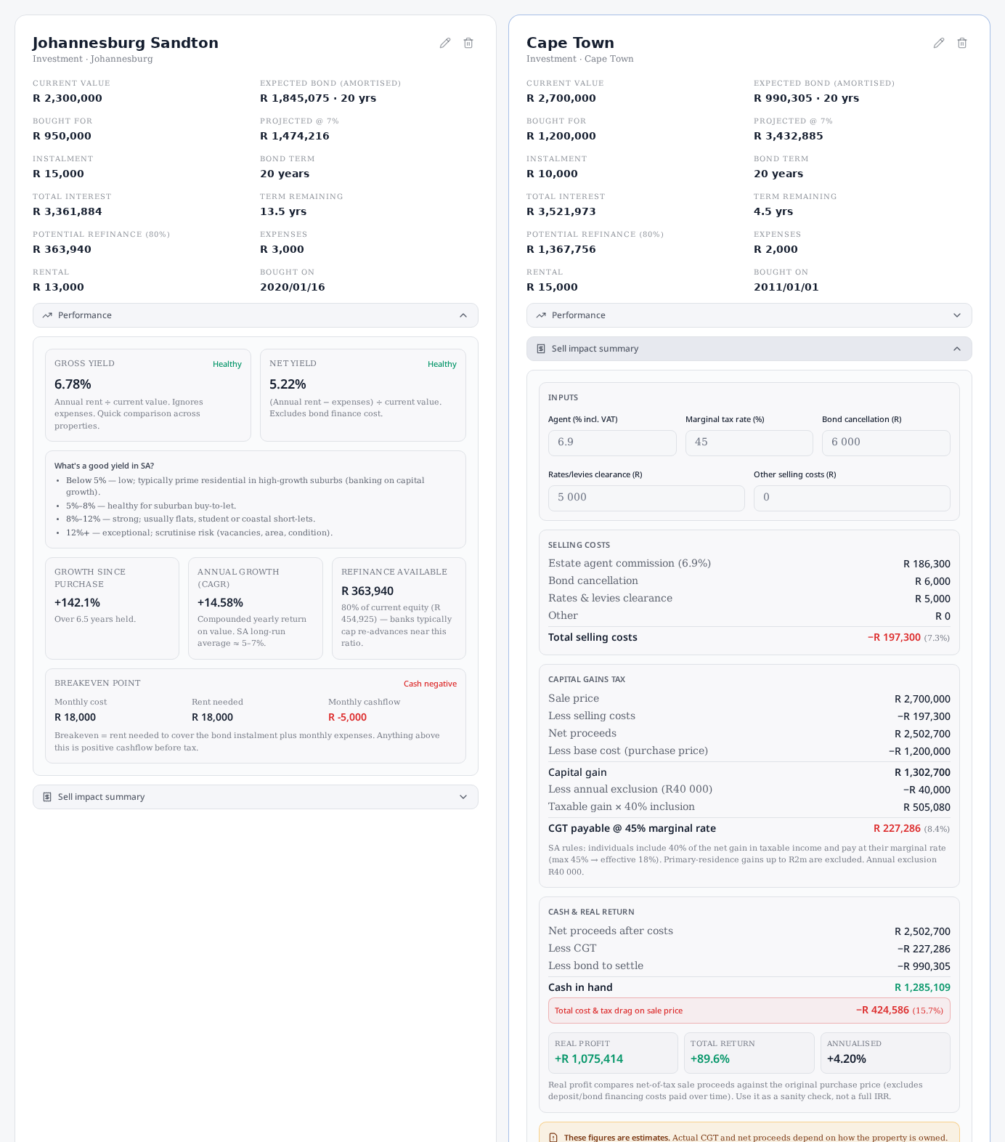Click the Annualised tile +4.20%

tap(885, 1053)
